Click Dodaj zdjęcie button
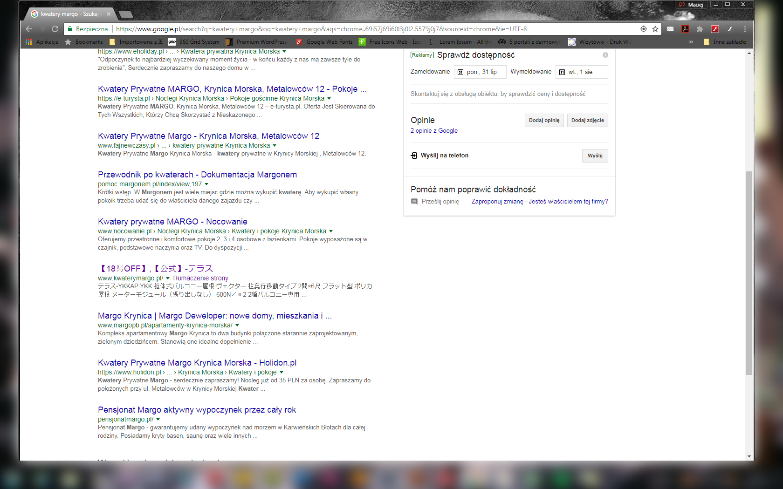Viewport: 783px width, 489px height. coord(587,121)
